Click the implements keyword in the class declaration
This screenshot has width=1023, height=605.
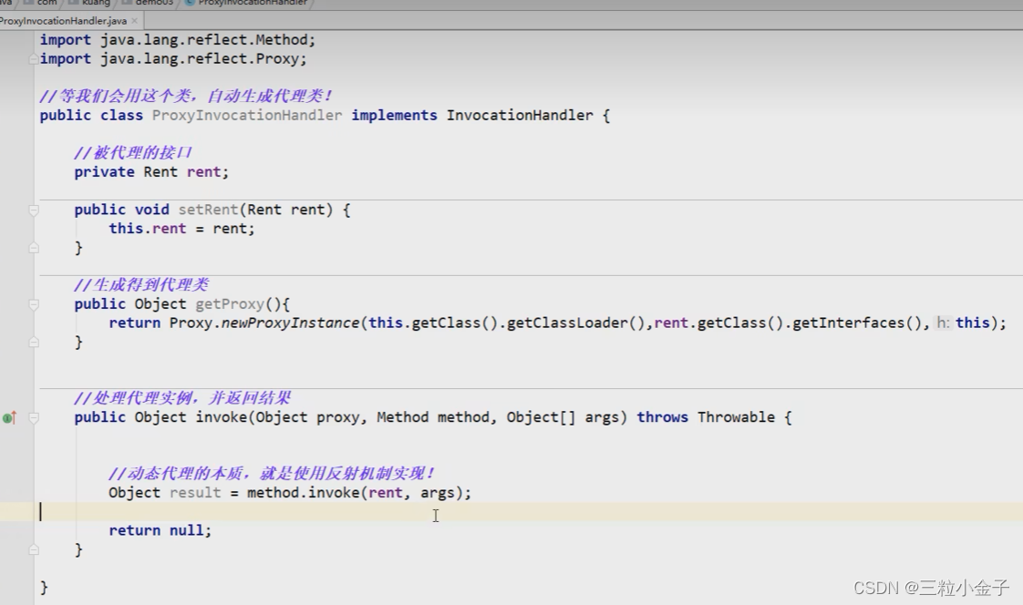click(x=394, y=116)
